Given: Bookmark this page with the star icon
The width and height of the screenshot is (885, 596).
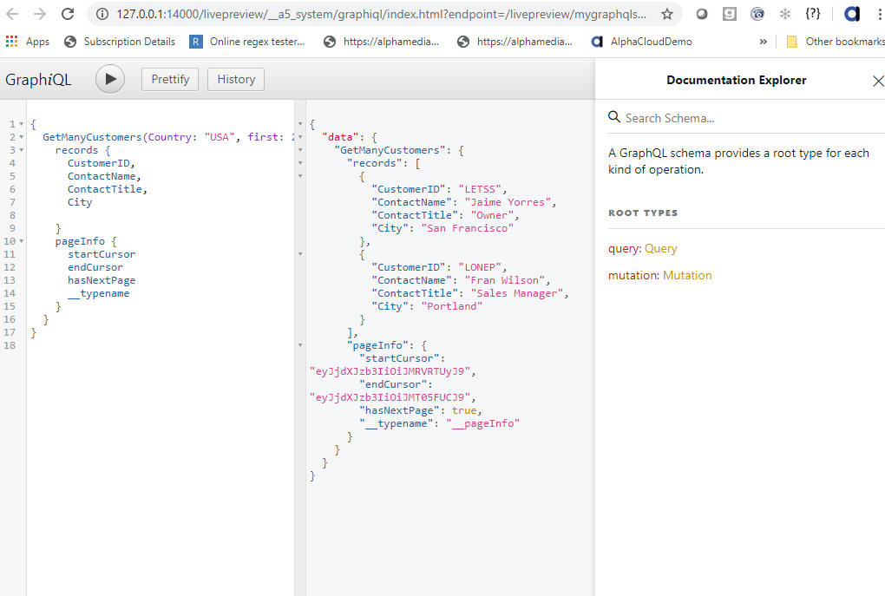Looking at the screenshot, I should pyautogui.click(x=667, y=14).
